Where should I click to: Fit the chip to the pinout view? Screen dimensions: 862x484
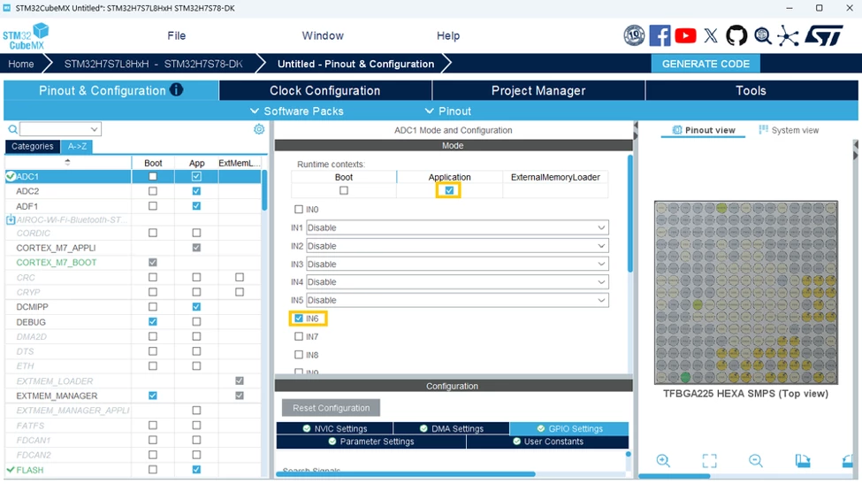click(710, 460)
